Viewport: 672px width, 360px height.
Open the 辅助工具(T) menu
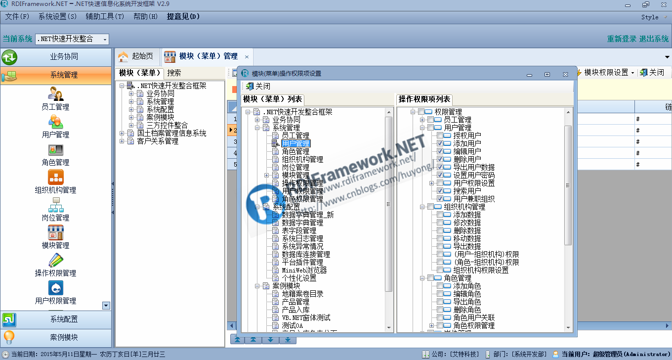[105, 16]
